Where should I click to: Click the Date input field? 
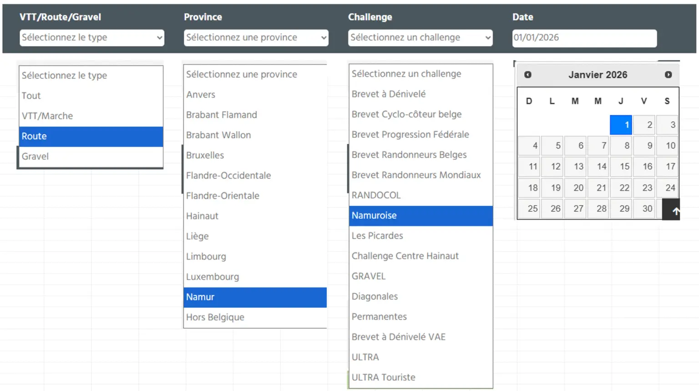pos(584,38)
